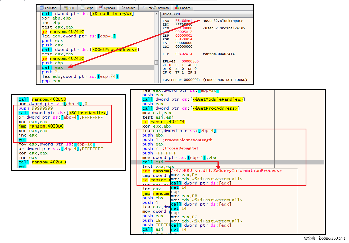Click the SEH tab icon
The width and height of the screenshot is (349, 243).
(x=66, y=8)
